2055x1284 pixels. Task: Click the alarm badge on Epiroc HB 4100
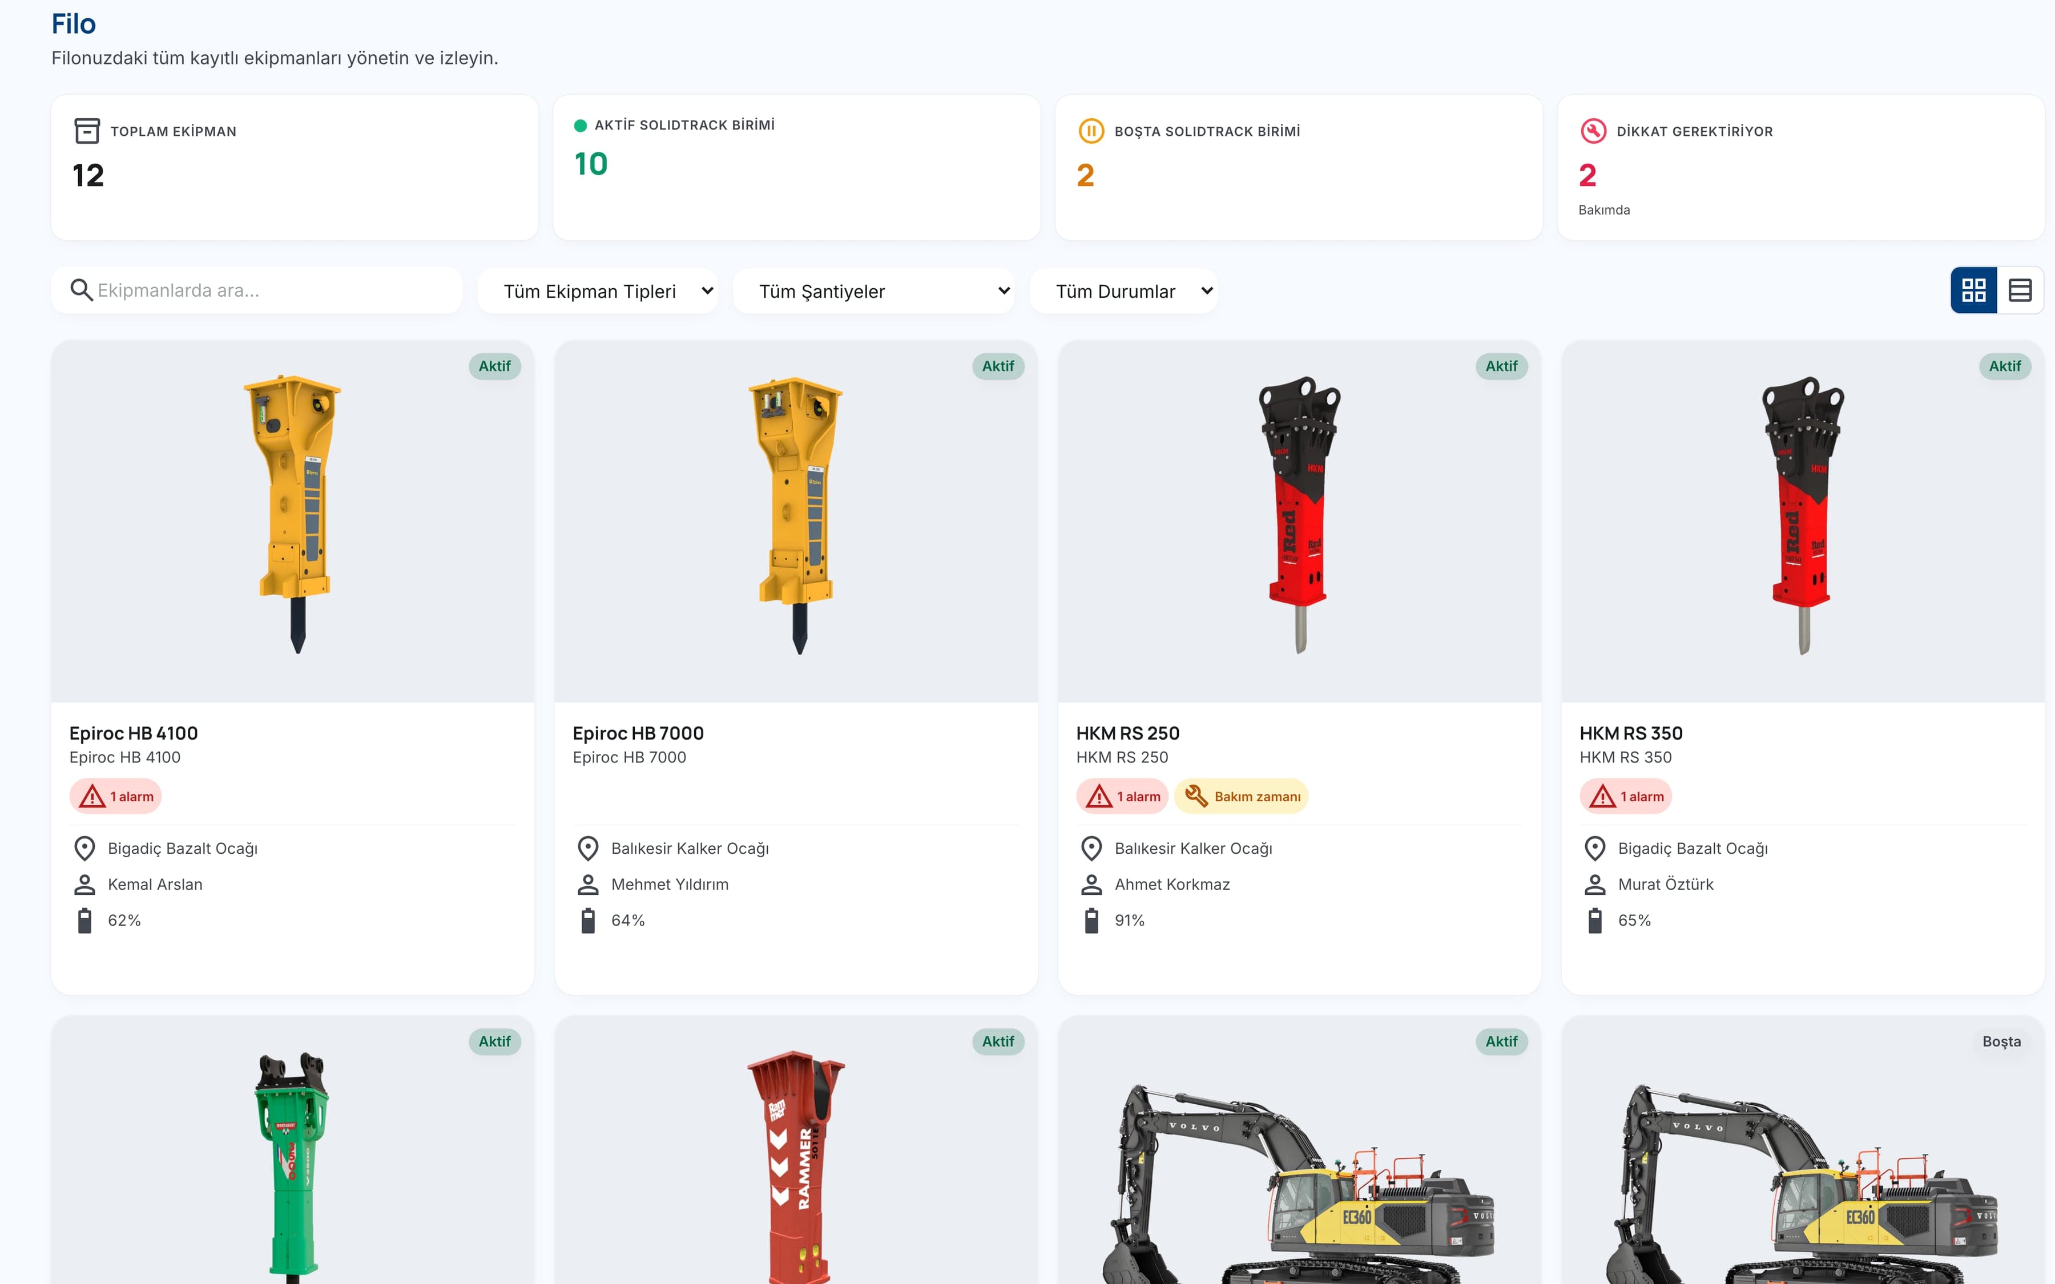(115, 797)
